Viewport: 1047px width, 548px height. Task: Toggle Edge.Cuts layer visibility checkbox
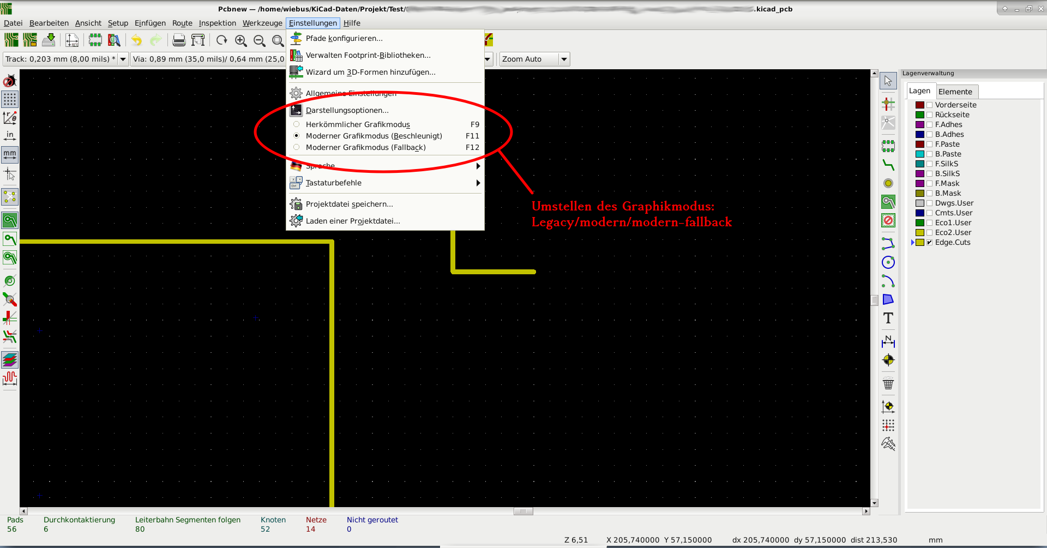point(929,242)
